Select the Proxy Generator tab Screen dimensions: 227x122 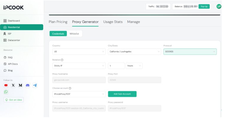85,22
